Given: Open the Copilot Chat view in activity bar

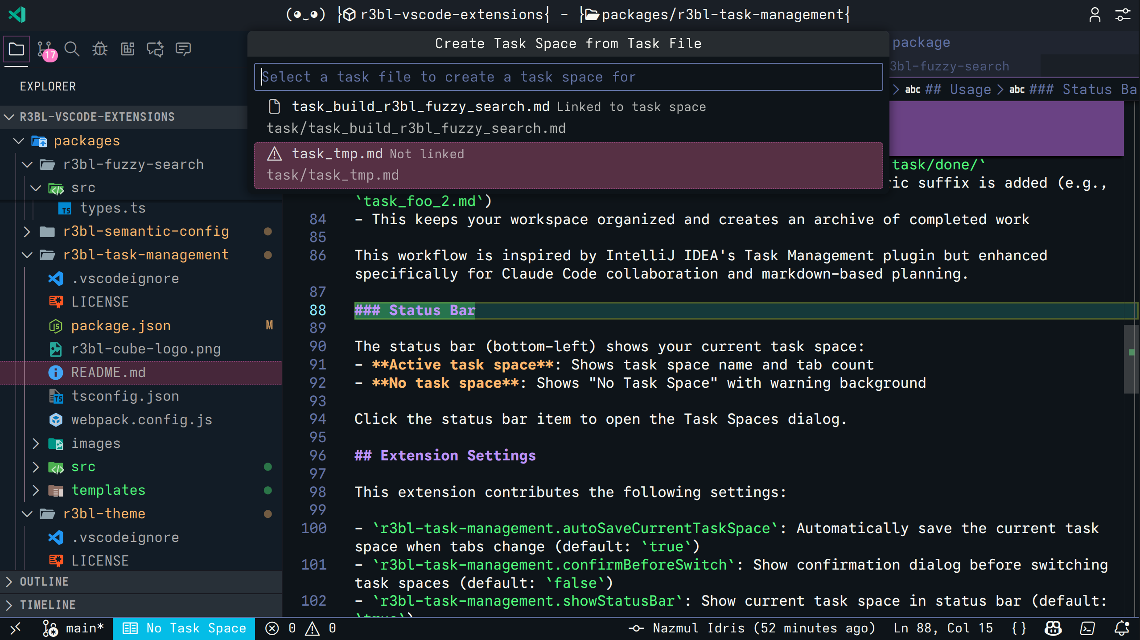Looking at the screenshot, I should point(155,49).
